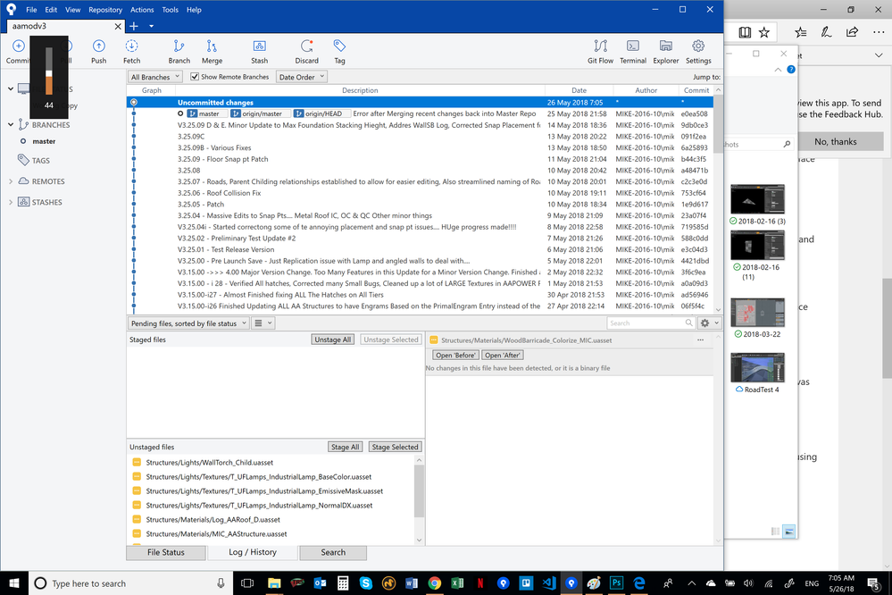The height and width of the screenshot is (595, 892).
Task: Switch to the Log / History tab
Action: coord(253,552)
